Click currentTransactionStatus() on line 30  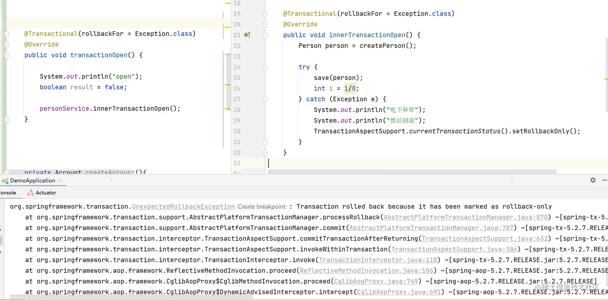459,131
